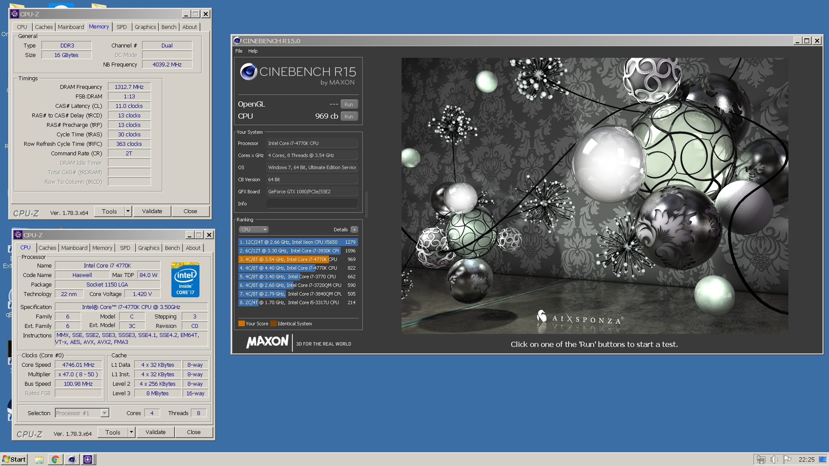Screen dimensions: 829x466
Task: Open the Tools dropdown arrow in lower CPU-Z
Action: (131, 432)
